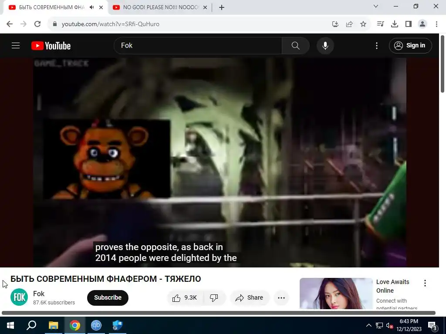Close the БЫТЬ СОВРЕМЕННЫМ tab
446x334 pixels.
coord(101,7)
